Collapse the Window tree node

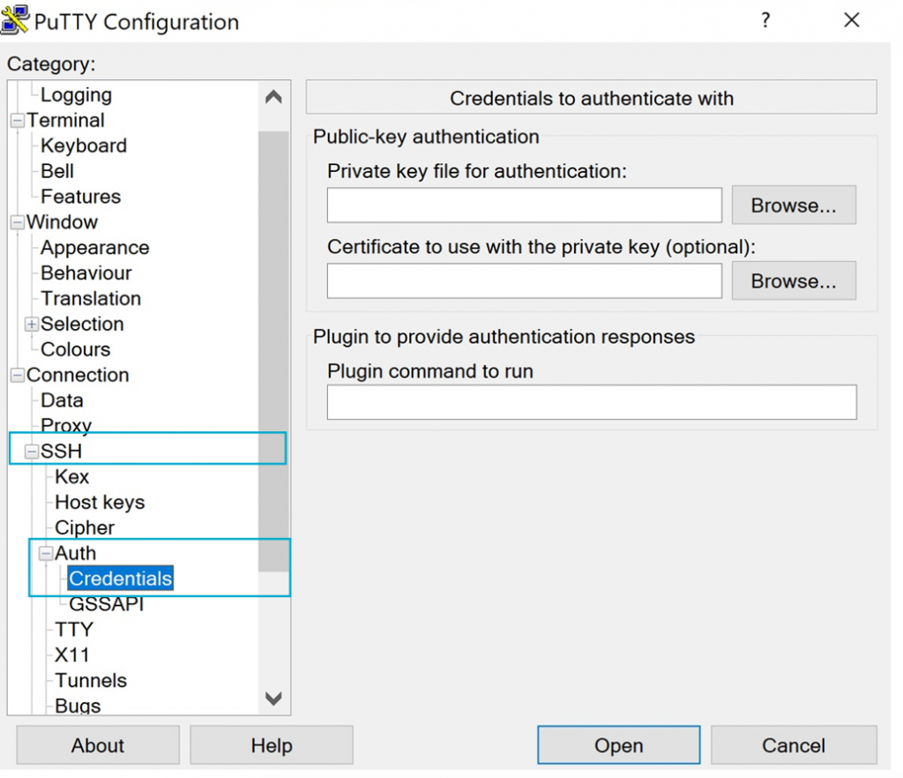(x=18, y=222)
